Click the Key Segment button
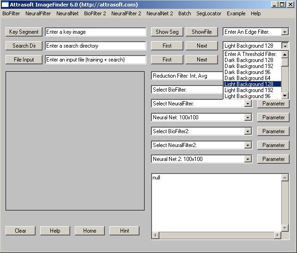The width and height of the screenshot is (297, 253). [x=24, y=32]
